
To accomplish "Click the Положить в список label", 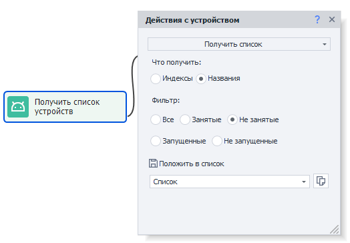I will 192,164.
